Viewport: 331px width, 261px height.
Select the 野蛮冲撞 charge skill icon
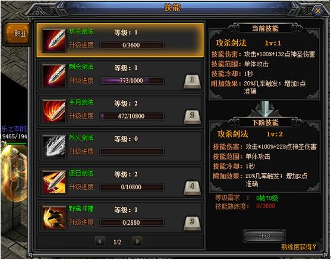[x=54, y=217]
